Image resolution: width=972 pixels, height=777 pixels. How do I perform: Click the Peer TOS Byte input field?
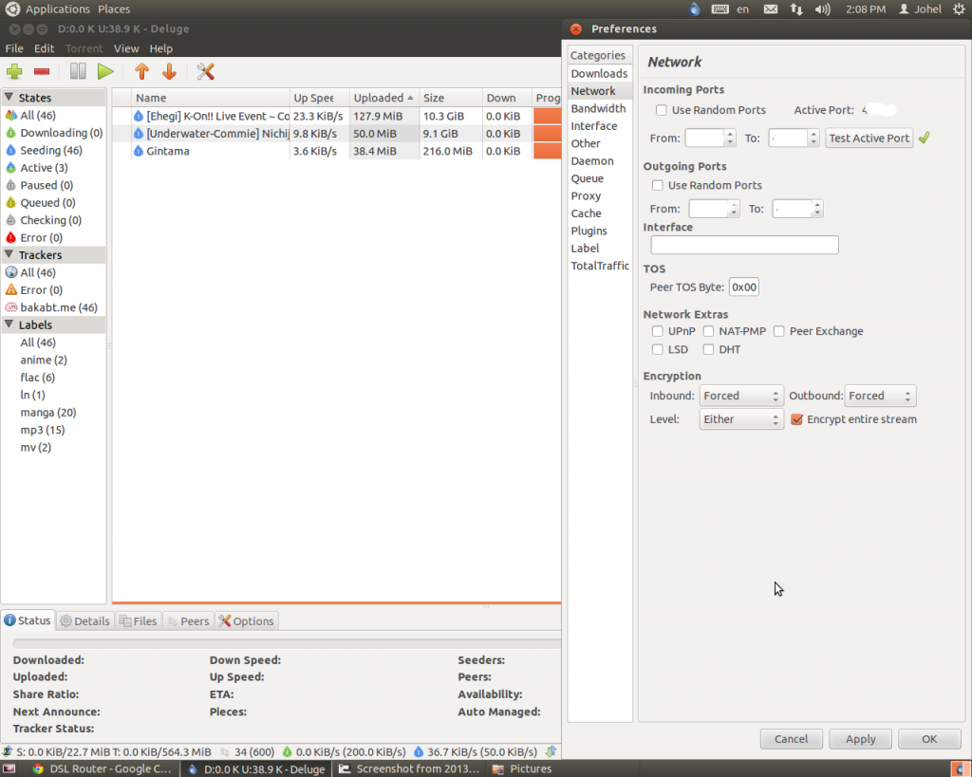coord(744,287)
